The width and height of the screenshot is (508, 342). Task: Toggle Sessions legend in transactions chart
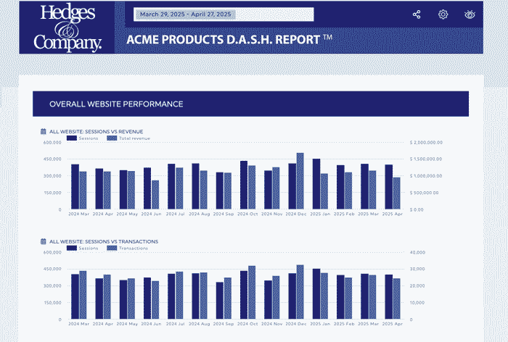[83, 248]
